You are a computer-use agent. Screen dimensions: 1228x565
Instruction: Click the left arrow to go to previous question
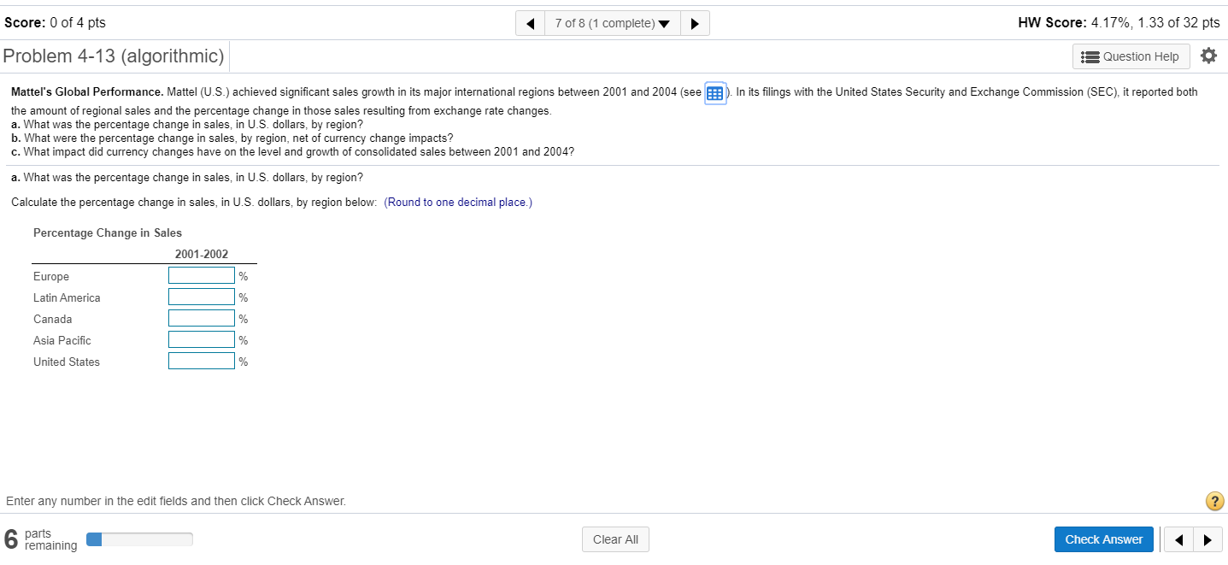tap(530, 22)
